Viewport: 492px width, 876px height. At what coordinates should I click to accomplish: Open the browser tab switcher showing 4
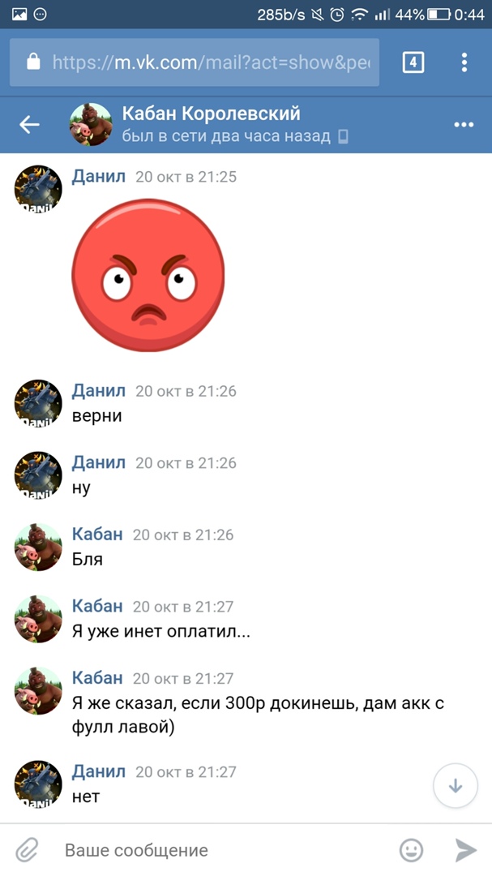[413, 62]
